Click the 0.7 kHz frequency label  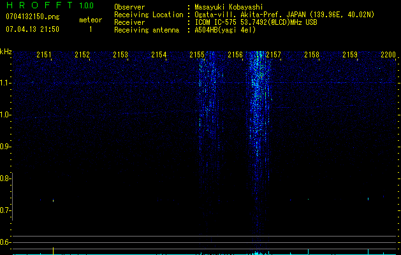point(4,210)
